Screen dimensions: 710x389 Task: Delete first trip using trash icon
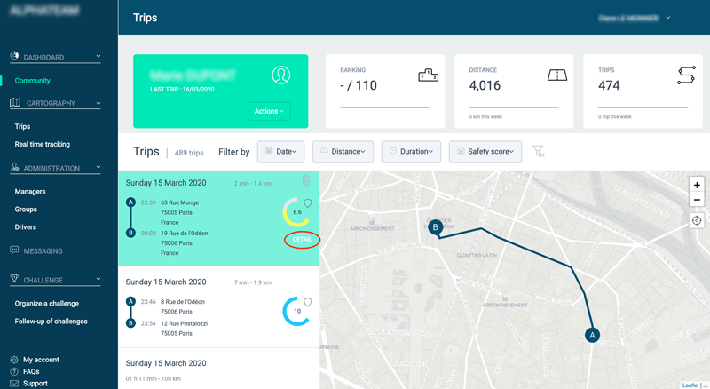click(306, 182)
